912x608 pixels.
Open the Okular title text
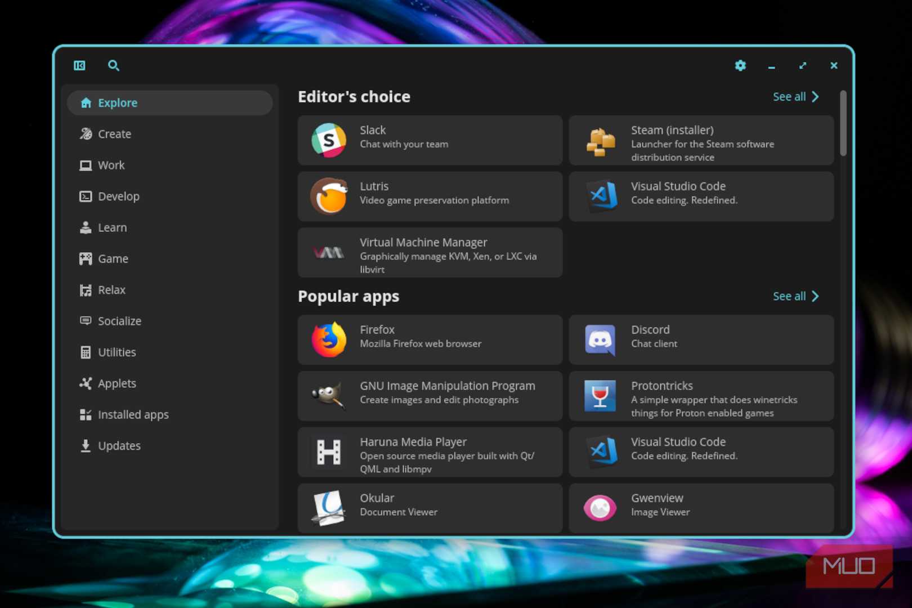pyautogui.click(x=377, y=498)
